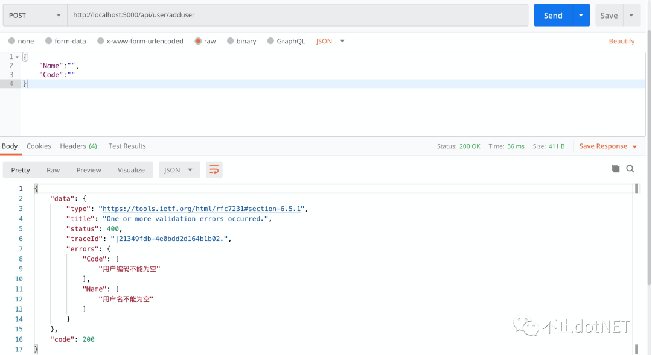Open the POST method dropdown

[x=35, y=15]
